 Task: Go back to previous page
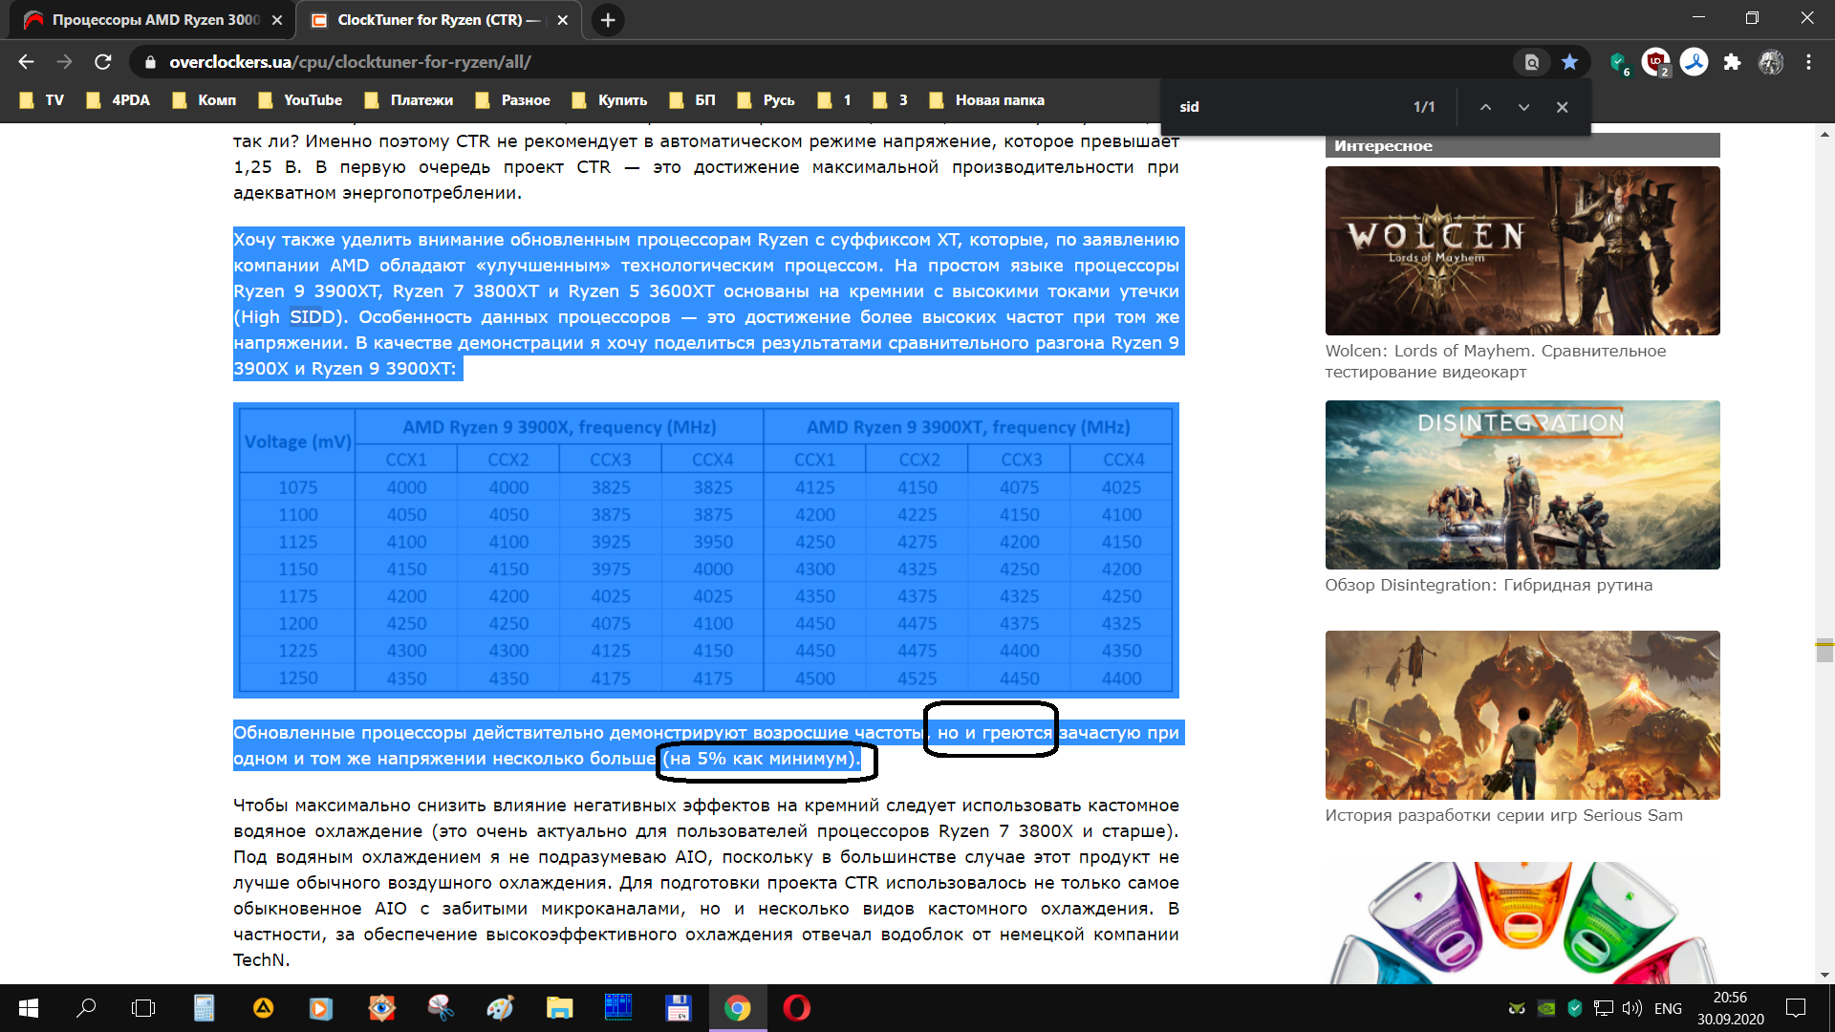pyautogui.click(x=26, y=62)
